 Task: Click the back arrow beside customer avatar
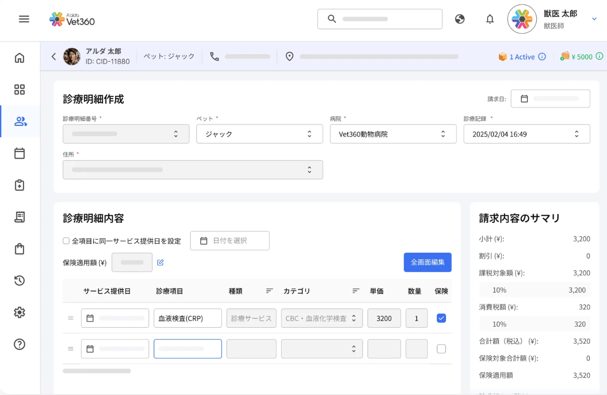(53, 57)
